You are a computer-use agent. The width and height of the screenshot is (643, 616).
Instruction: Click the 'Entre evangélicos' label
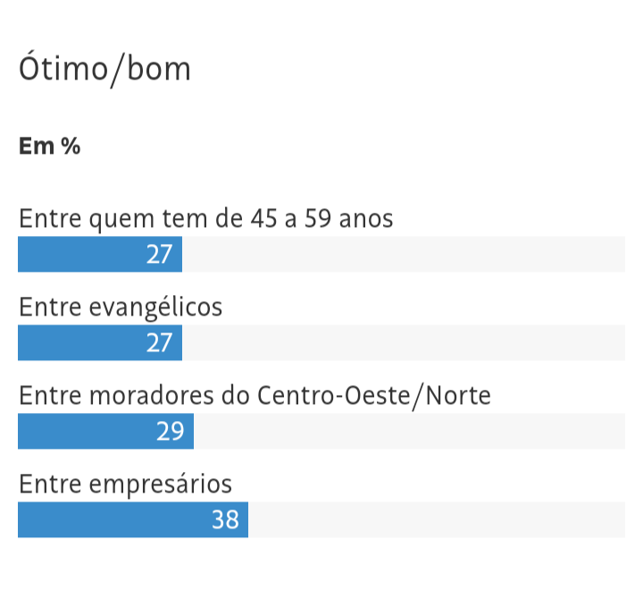(x=121, y=307)
